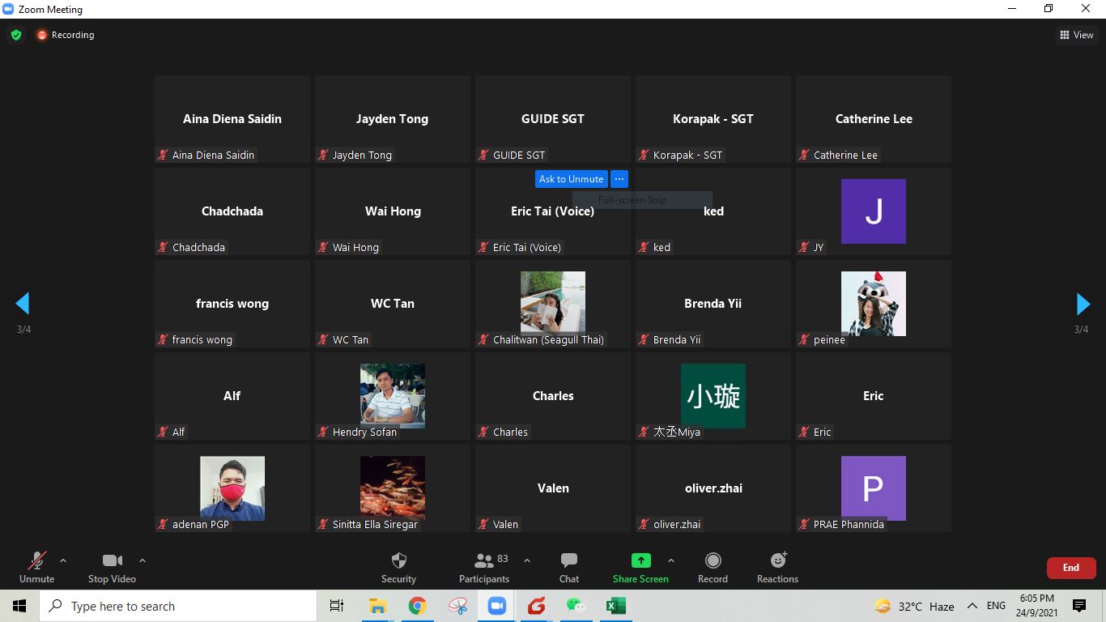
Task: Open the Security shield options
Action: (x=398, y=567)
